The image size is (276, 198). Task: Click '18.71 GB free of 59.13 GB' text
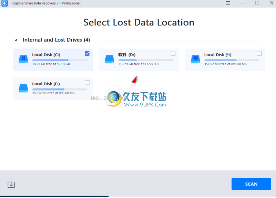tap(51, 64)
